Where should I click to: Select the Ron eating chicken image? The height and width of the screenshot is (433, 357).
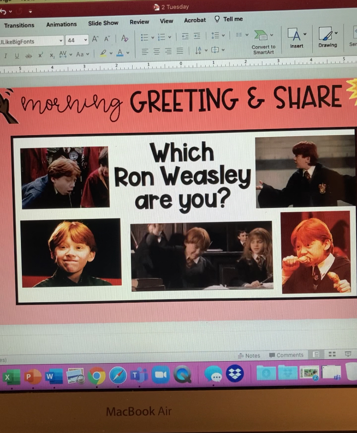(316, 252)
